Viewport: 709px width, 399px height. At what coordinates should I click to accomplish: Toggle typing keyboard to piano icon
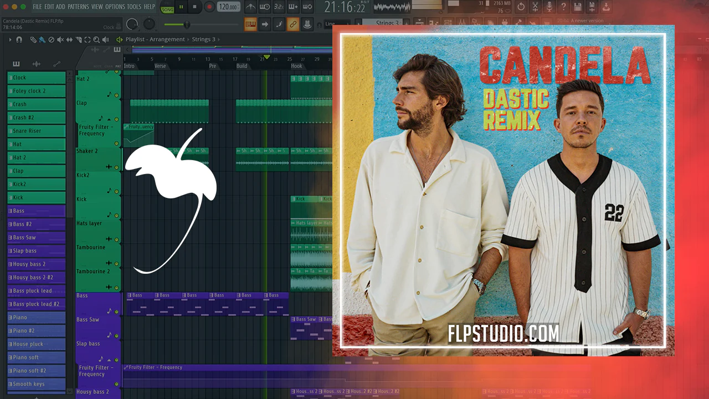(x=250, y=24)
